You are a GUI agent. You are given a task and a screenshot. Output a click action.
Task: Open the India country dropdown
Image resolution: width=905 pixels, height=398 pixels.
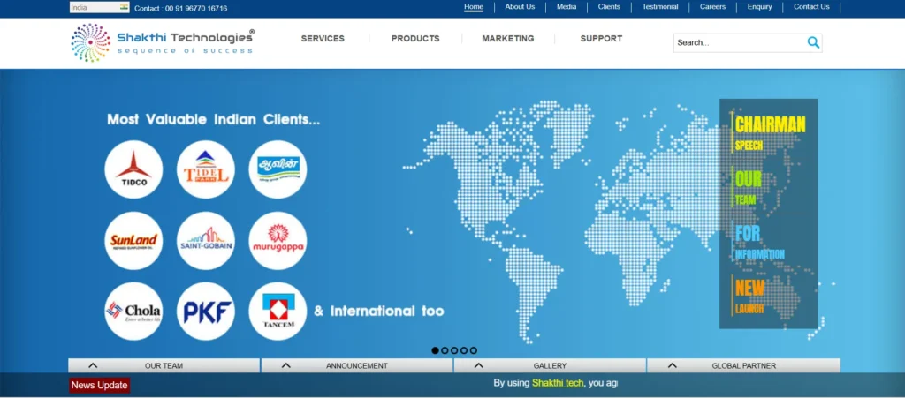pos(100,7)
